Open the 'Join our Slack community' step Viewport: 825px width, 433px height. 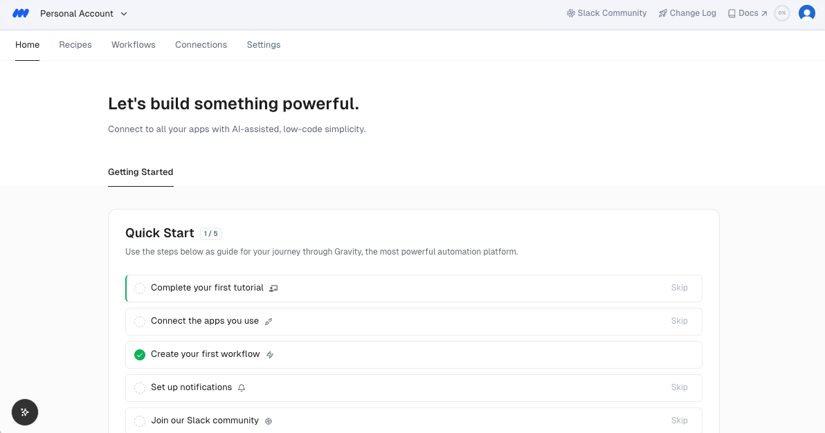[x=414, y=421]
